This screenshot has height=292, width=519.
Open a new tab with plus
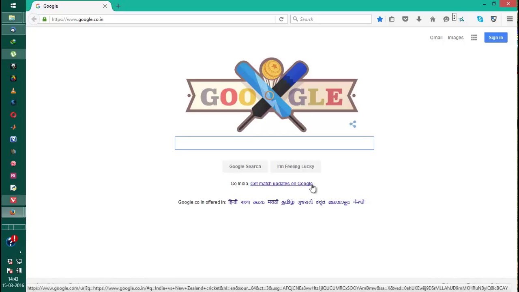(x=118, y=6)
